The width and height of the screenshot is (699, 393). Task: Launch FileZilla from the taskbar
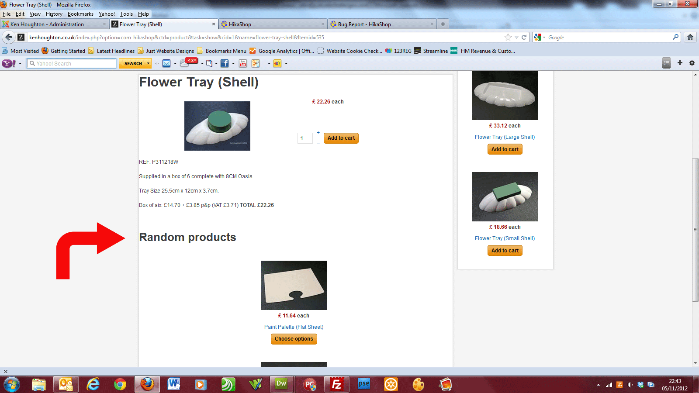point(336,384)
